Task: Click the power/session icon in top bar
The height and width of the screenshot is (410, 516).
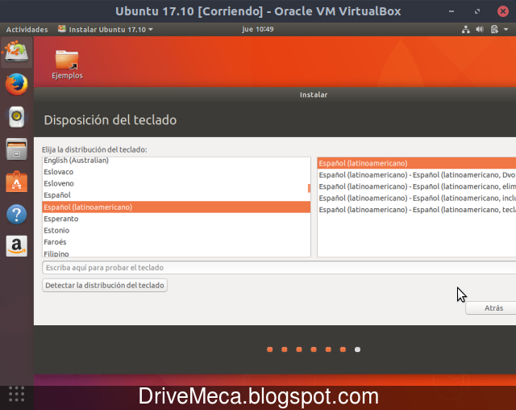Action: point(494,29)
